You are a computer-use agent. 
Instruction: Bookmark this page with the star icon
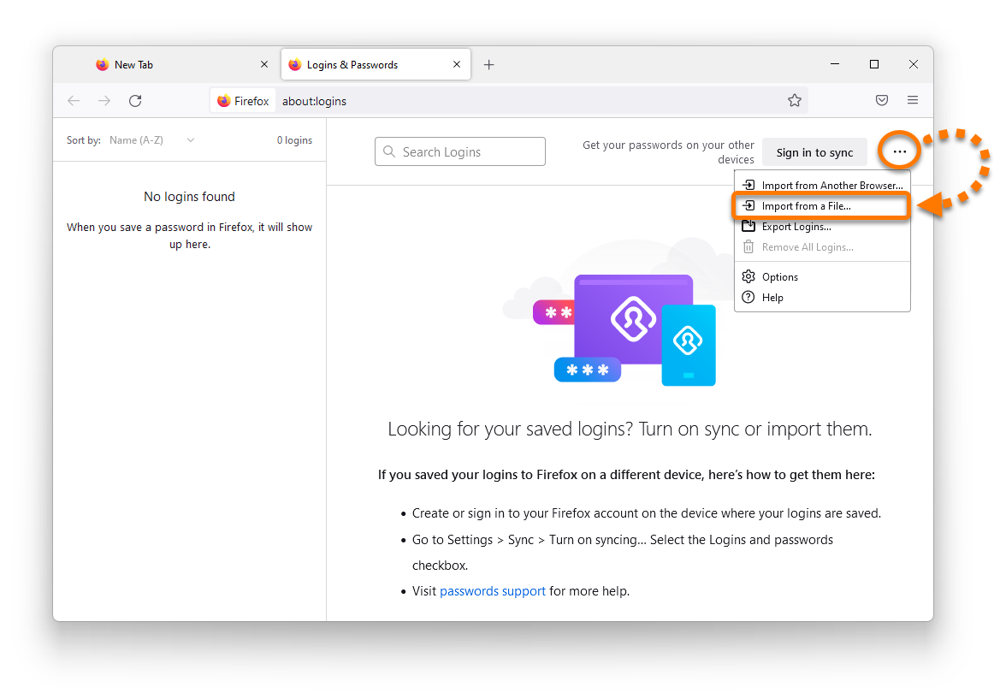pyautogui.click(x=795, y=100)
